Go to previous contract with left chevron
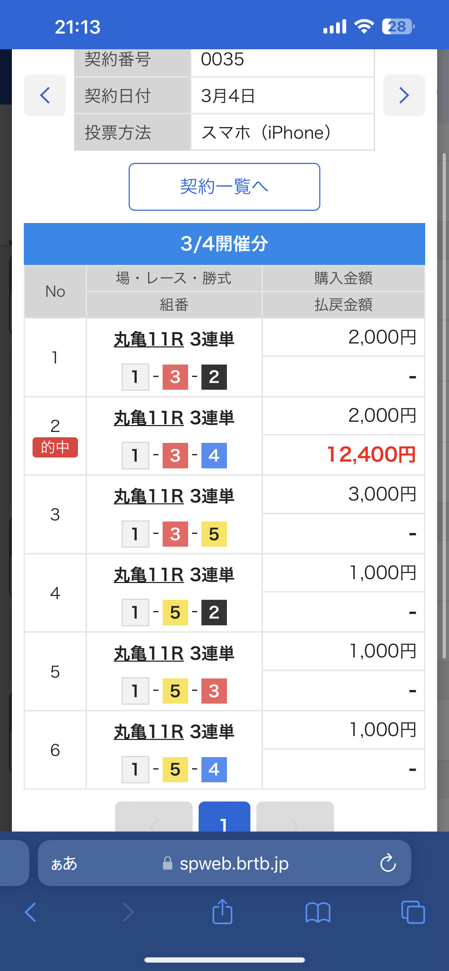Image resolution: width=449 pixels, height=971 pixels. (x=45, y=95)
